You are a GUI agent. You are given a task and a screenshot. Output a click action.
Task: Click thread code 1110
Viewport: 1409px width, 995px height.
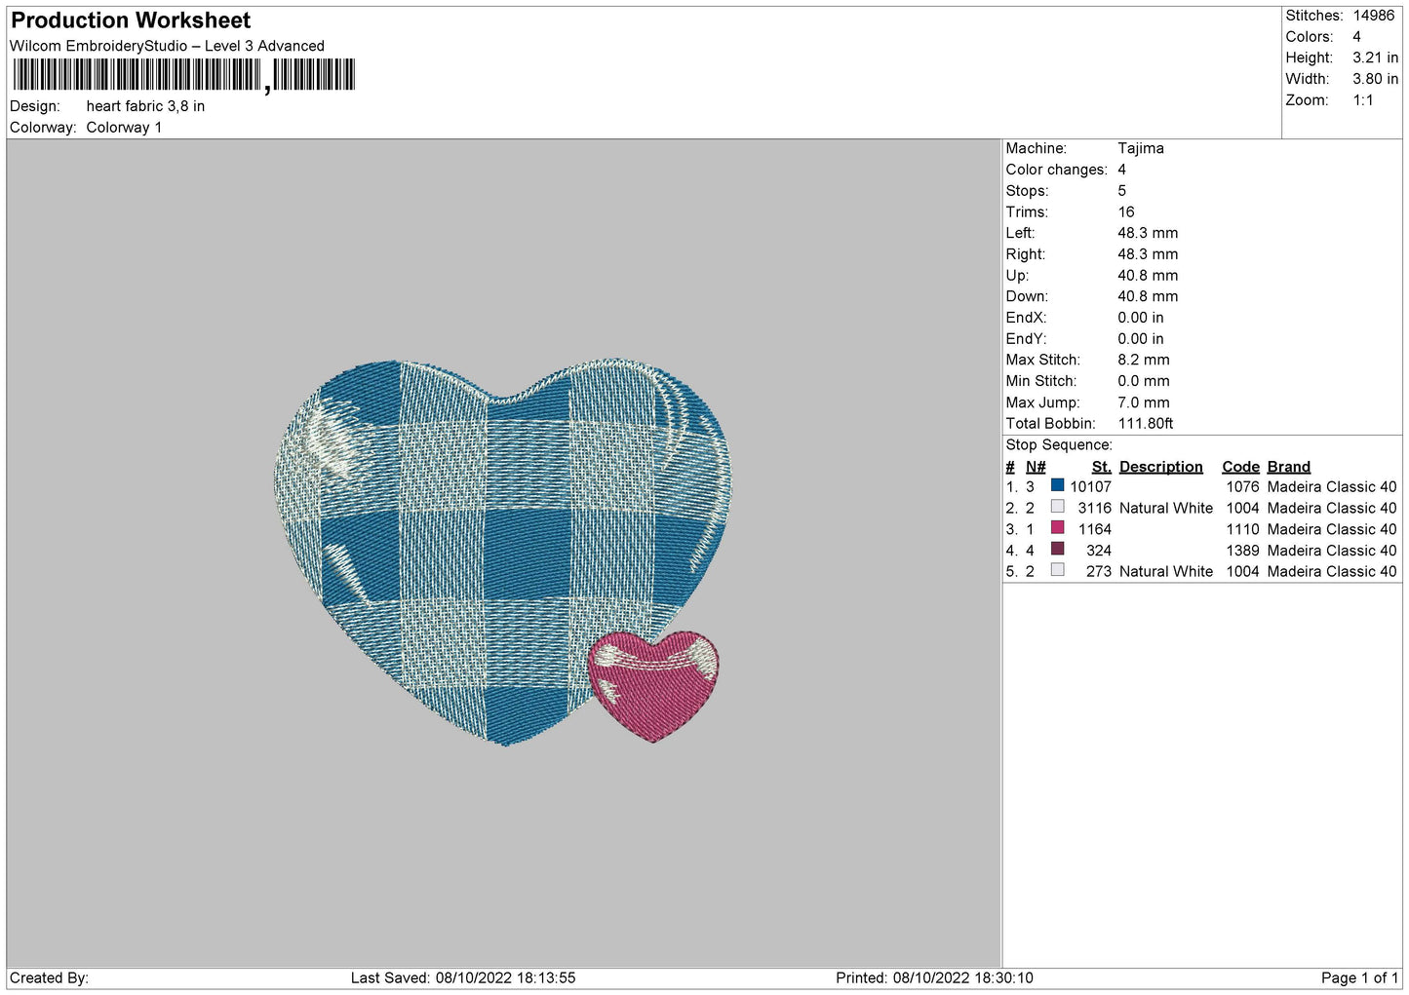point(1242,529)
